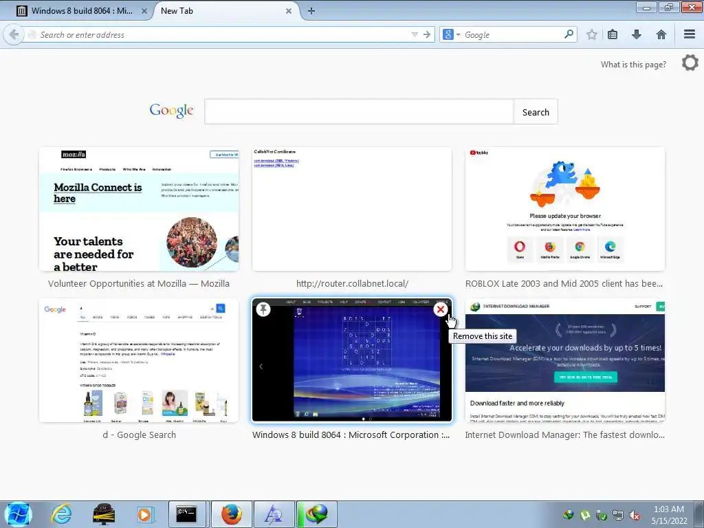Viewport: 704px width, 528px height.
Task: Open the Downloads arrow icon
Action: pyautogui.click(x=637, y=34)
